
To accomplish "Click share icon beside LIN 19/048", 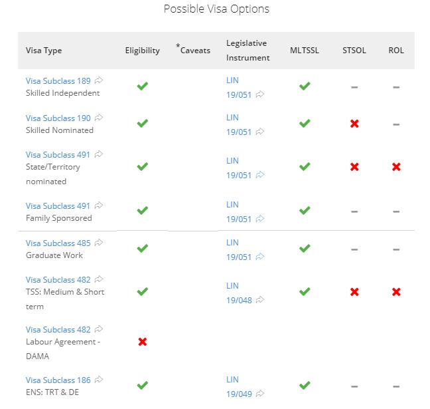I will pyautogui.click(x=259, y=300).
